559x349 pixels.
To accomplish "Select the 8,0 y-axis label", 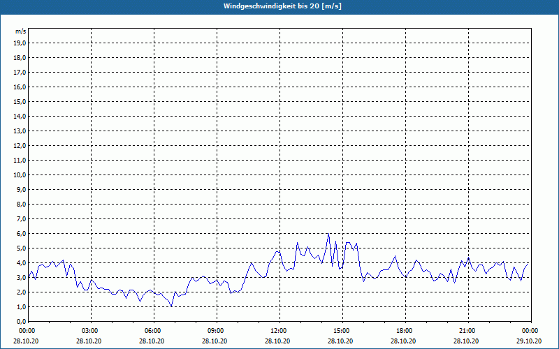I will [x=22, y=204].
